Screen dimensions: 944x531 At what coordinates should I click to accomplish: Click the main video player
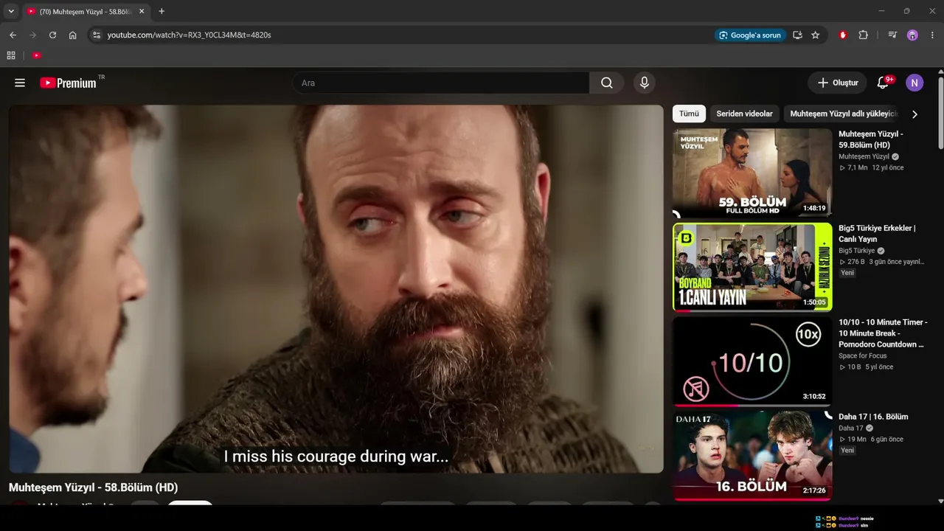(336, 289)
